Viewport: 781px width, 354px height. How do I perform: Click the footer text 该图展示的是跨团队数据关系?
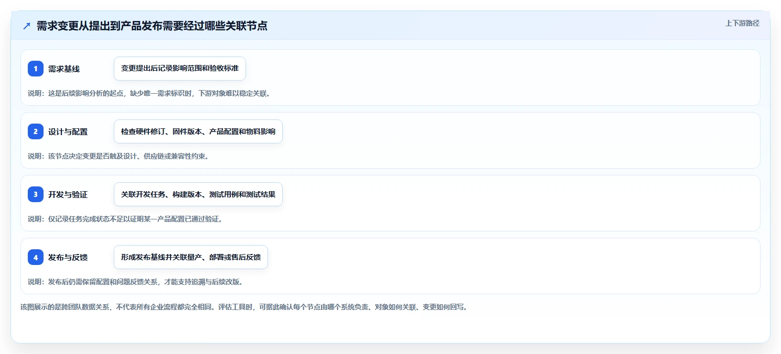244,307
